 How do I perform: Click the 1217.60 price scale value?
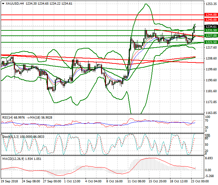(211, 48)
